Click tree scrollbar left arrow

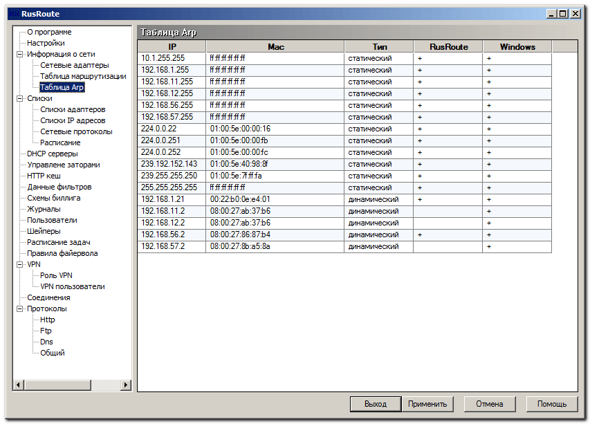(19, 385)
